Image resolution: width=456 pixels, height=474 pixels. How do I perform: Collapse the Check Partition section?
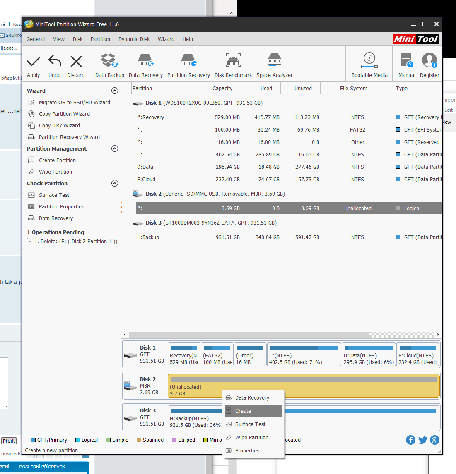tap(115, 184)
